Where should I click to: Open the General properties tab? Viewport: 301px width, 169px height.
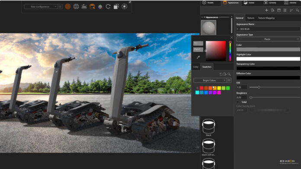point(240,18)
